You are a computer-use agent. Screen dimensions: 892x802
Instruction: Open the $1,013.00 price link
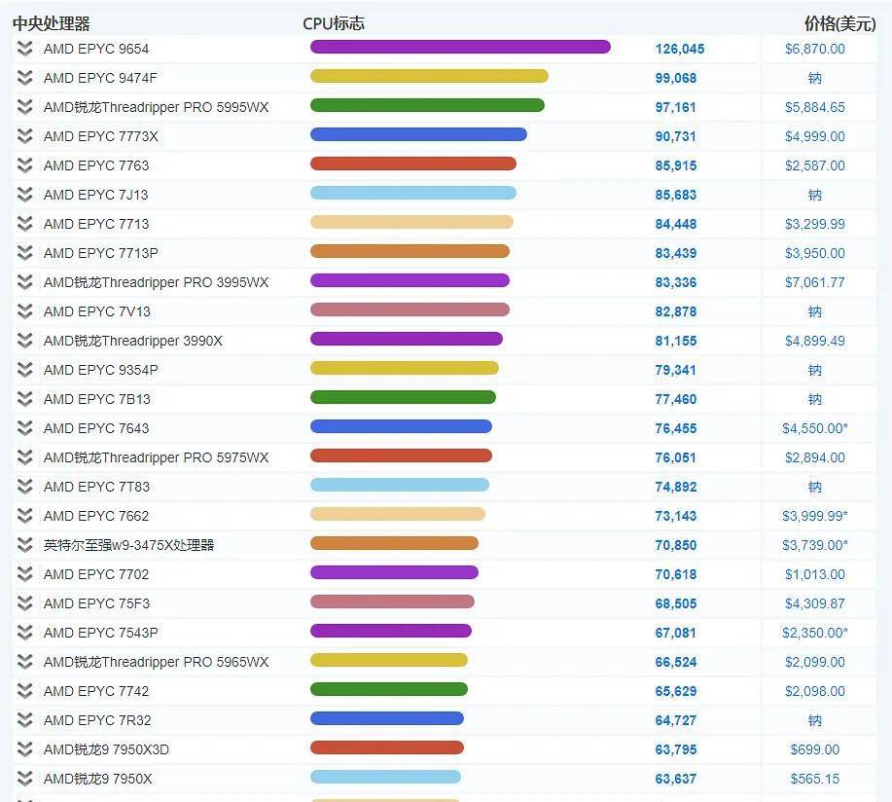pyautogui.click(x=814, y=574)
